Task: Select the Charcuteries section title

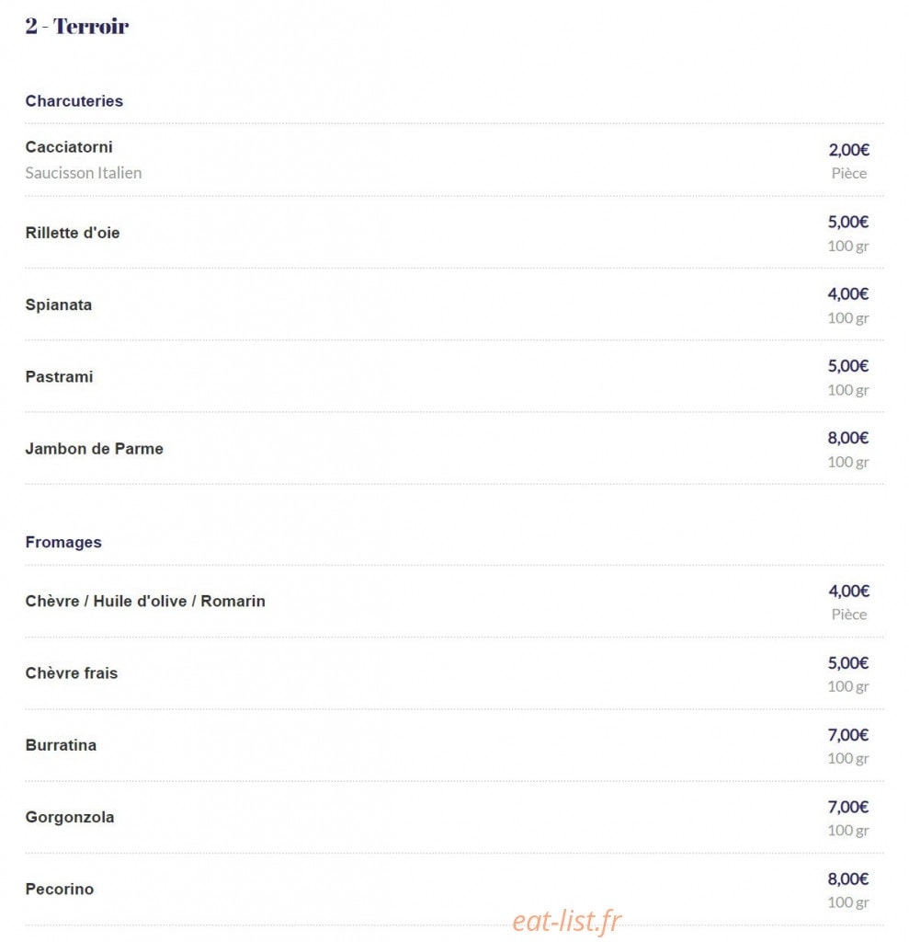Action: tap(74, 101)
